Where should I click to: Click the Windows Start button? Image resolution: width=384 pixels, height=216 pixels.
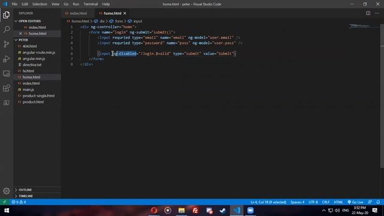7,211
